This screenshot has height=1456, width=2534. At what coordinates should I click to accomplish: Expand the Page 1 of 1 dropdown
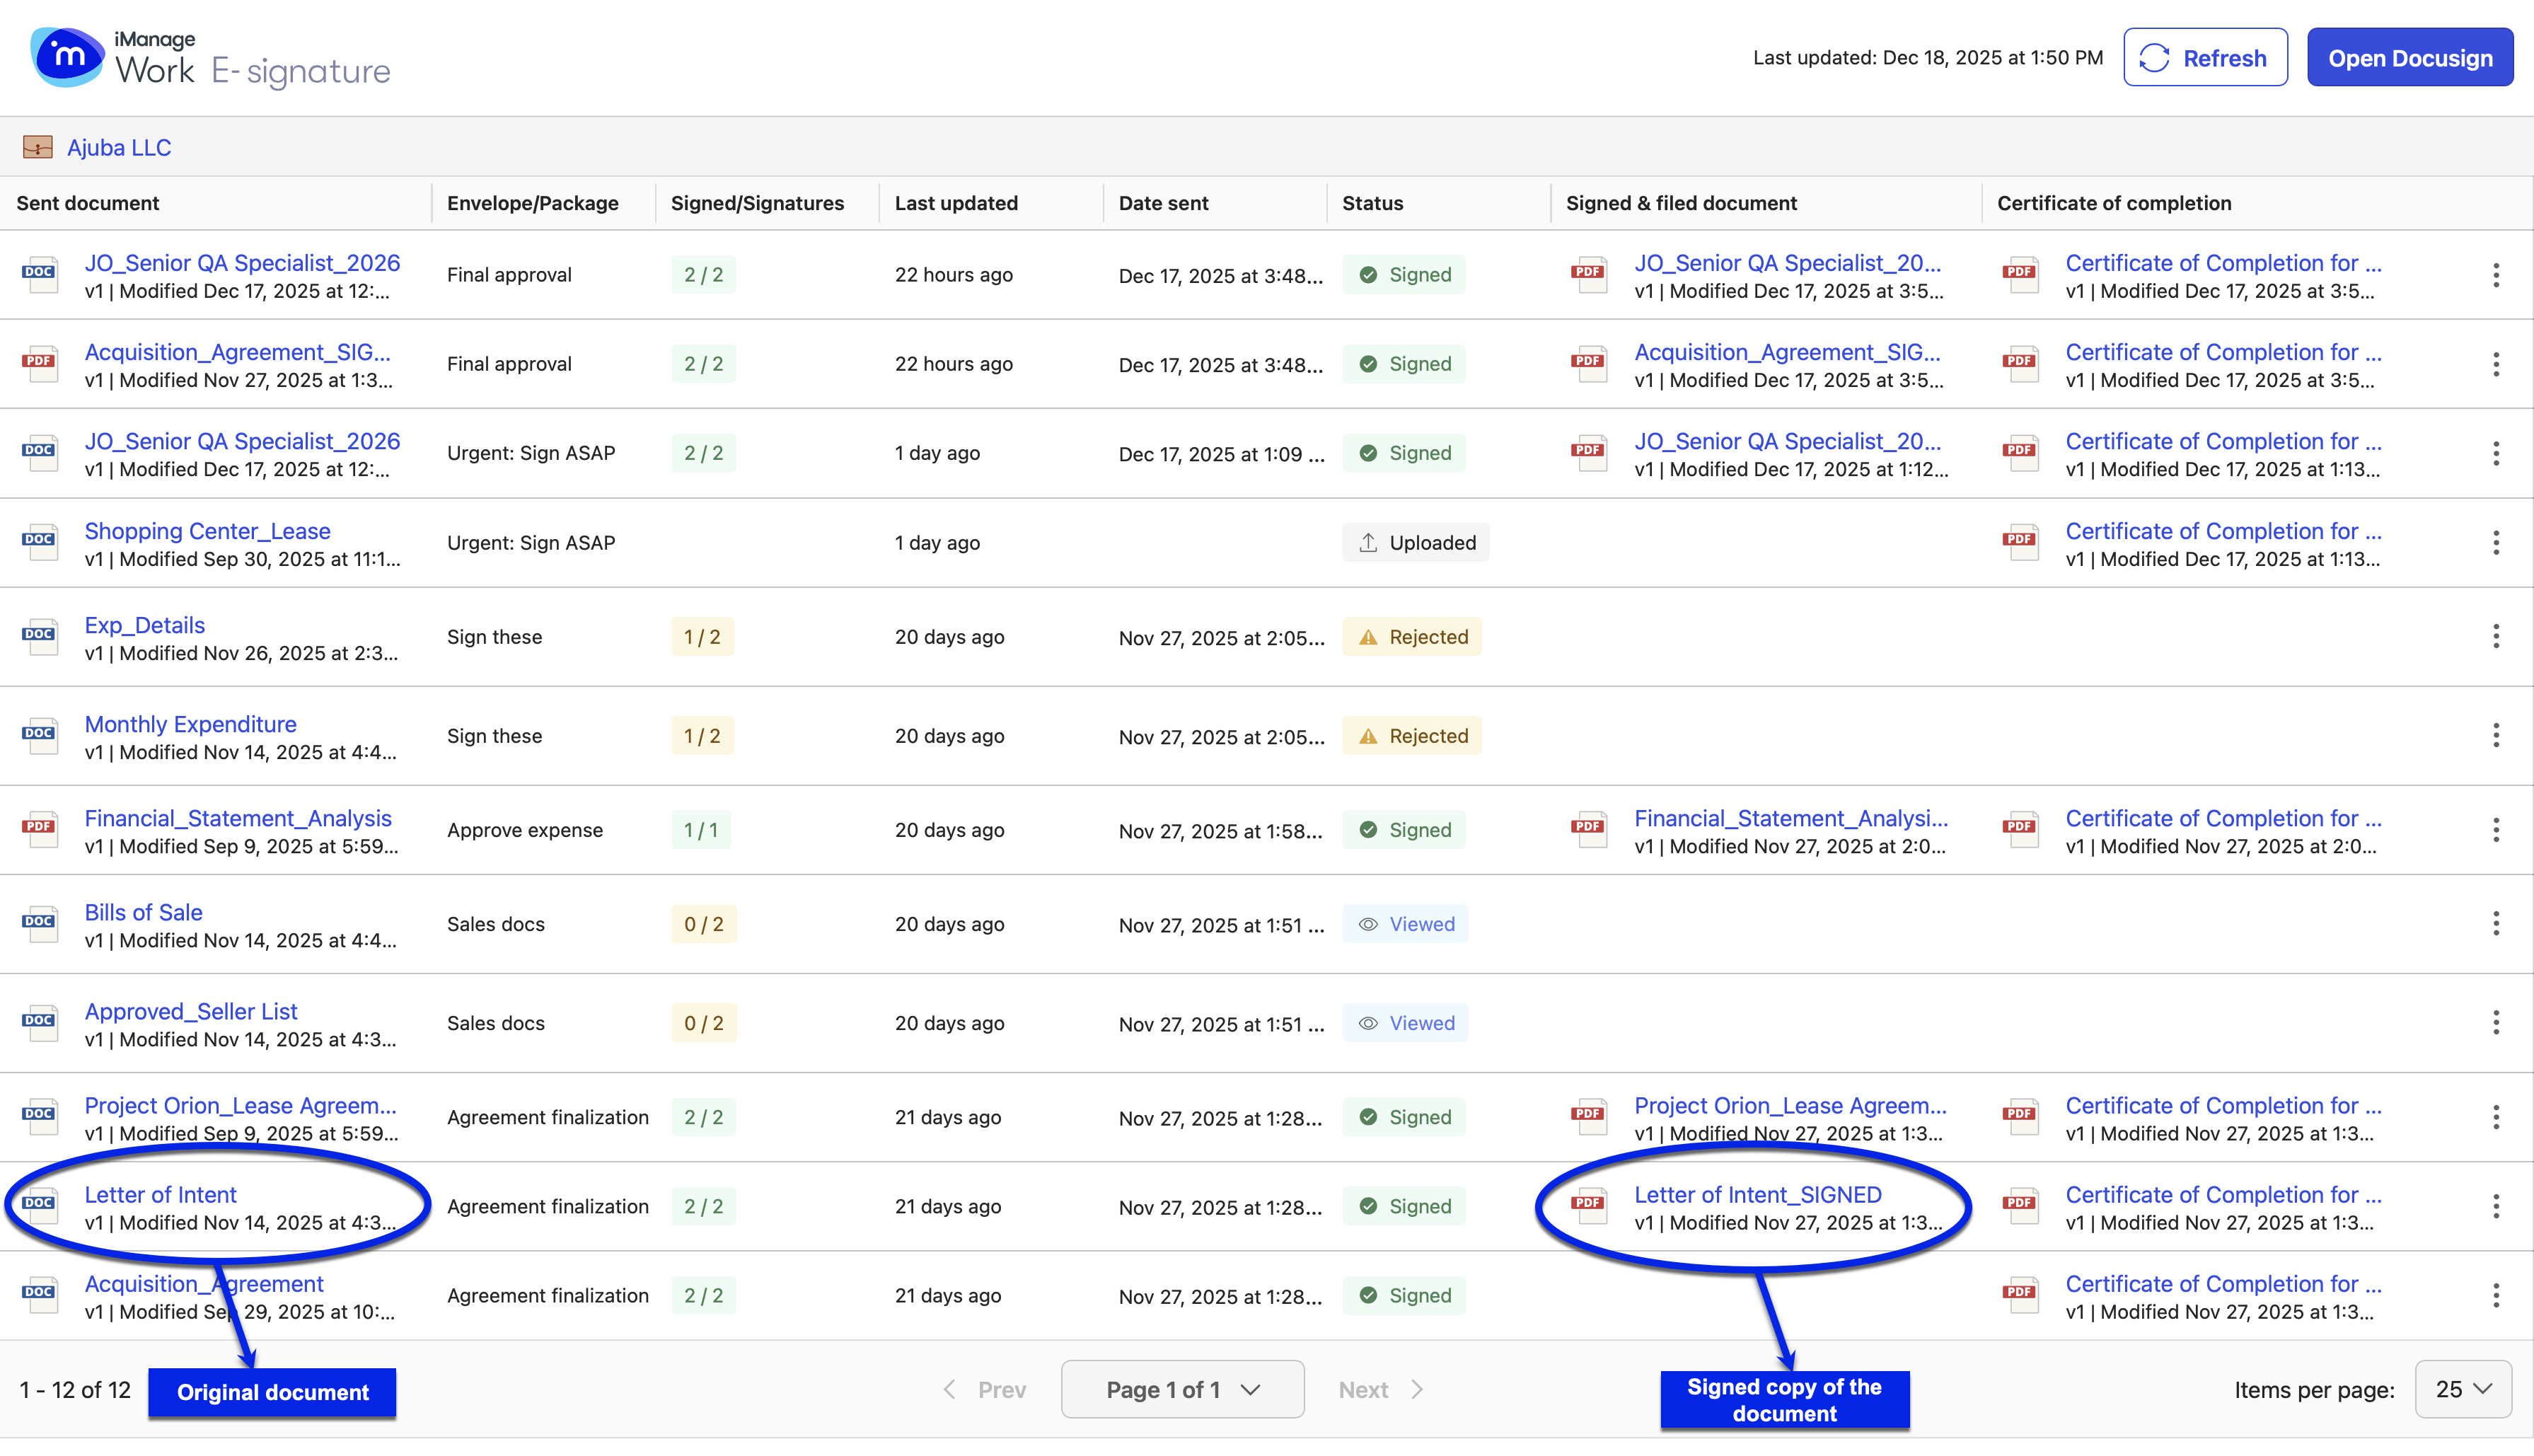point(1183,1389)
